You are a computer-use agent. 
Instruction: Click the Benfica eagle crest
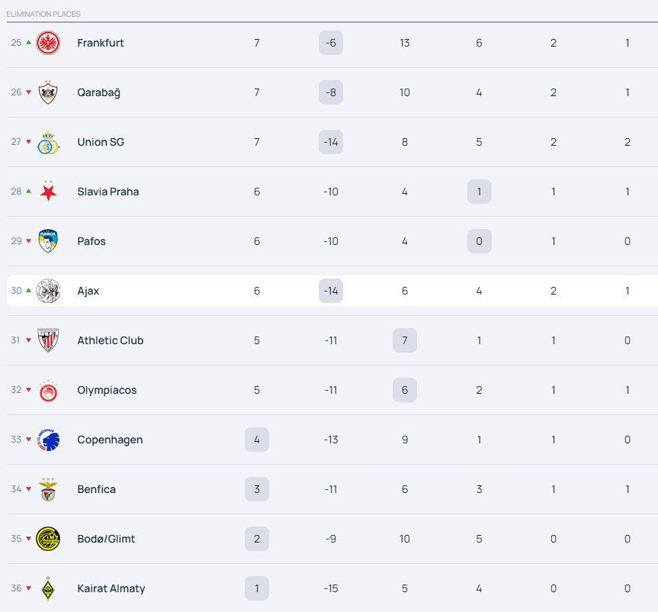tap(48, 489)
